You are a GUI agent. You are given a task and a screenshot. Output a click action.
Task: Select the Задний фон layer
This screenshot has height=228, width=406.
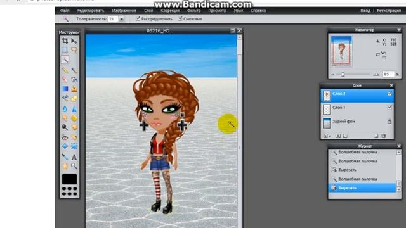pyautogui.click(x=357, y=123)
